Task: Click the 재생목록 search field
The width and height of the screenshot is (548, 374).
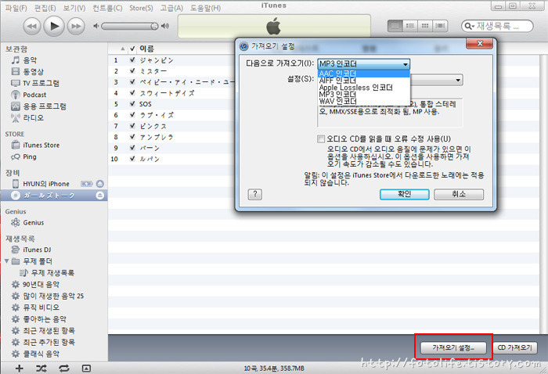Action: click(x=497, y=26)
